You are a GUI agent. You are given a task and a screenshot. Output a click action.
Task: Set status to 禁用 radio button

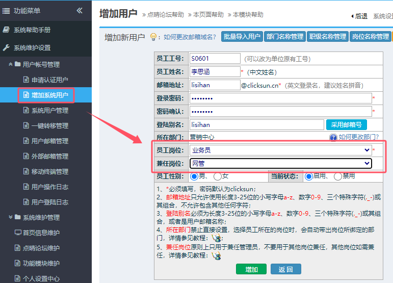point(337,176)
